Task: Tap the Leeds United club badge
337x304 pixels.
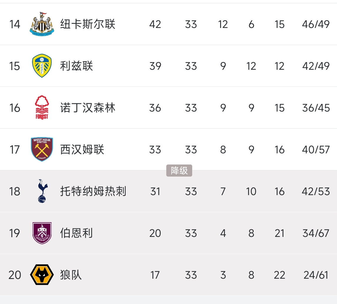Action: (42, 66)
